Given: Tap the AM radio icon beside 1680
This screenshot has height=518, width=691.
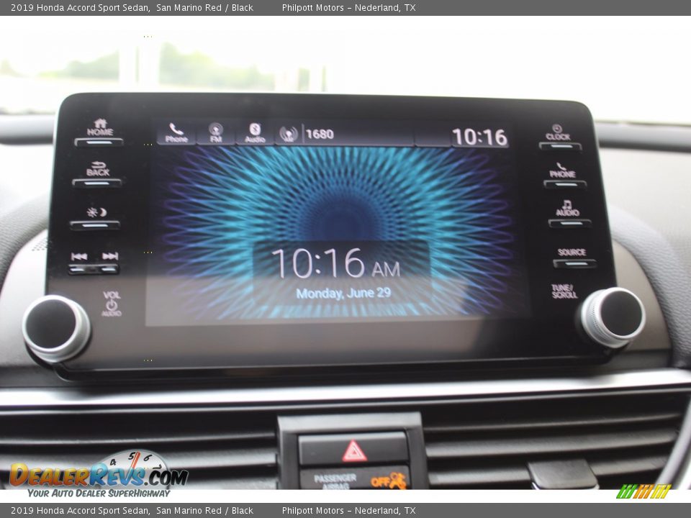Looking at the screenshot, I should coord(289,134).
